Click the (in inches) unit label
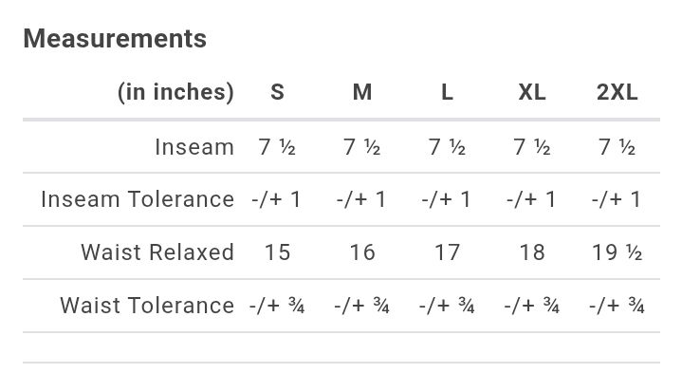 tap(175, 92)
